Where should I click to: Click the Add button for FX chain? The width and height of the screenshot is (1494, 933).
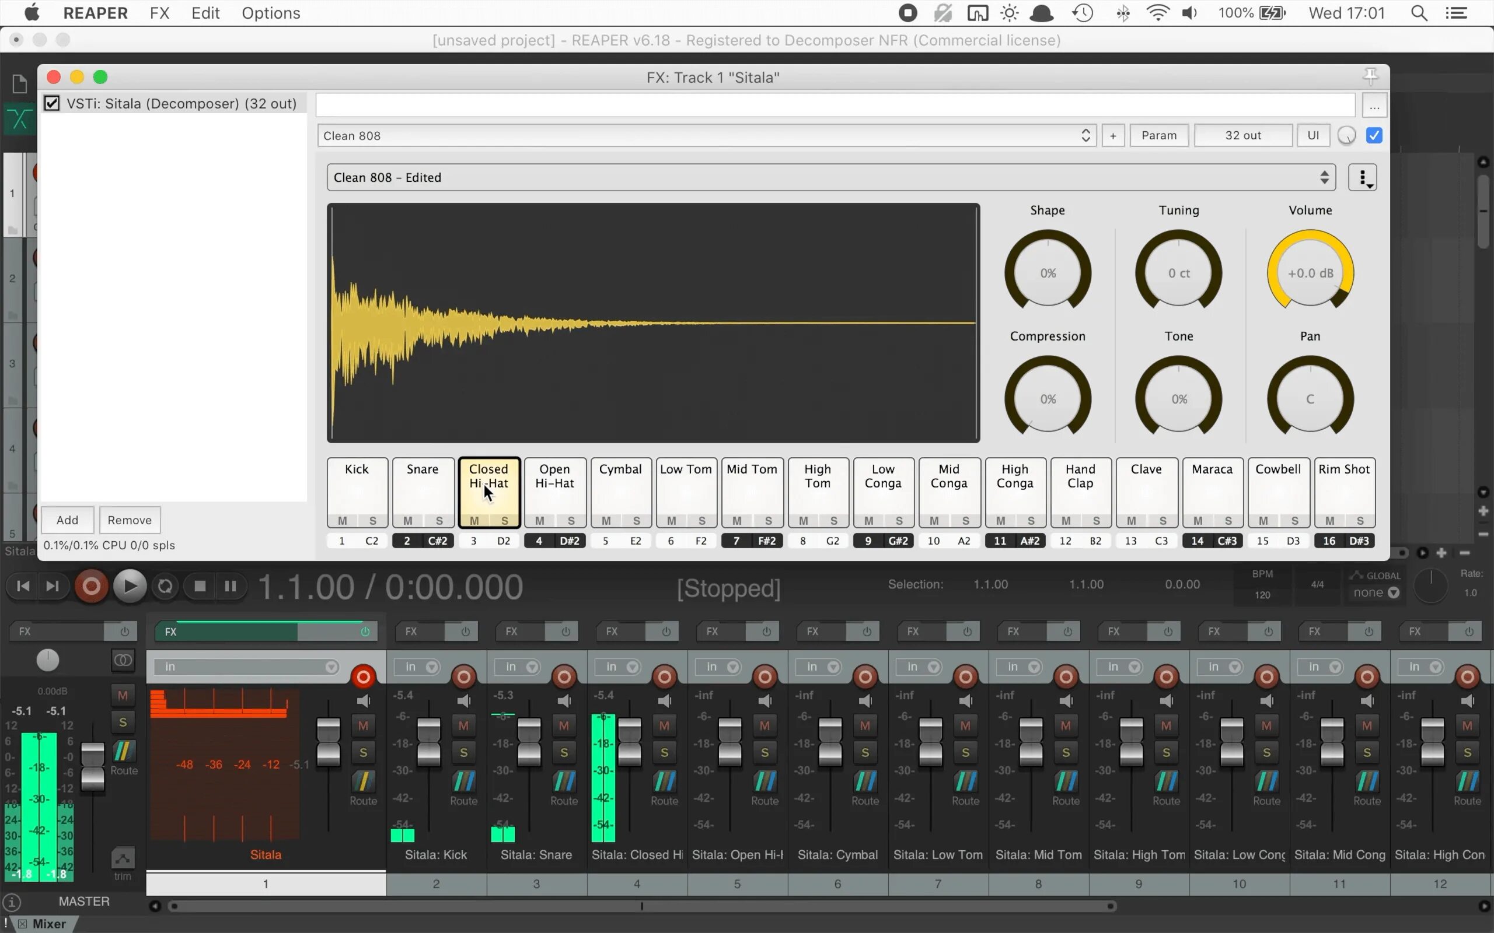tap(67, 519)
